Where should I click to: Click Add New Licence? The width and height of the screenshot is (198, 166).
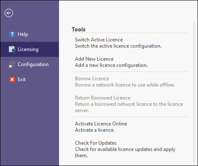coord(94,59)
